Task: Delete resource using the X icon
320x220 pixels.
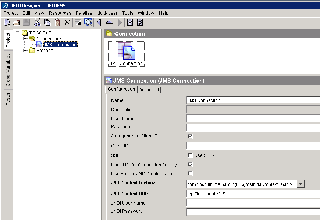Action: (67, 22)
